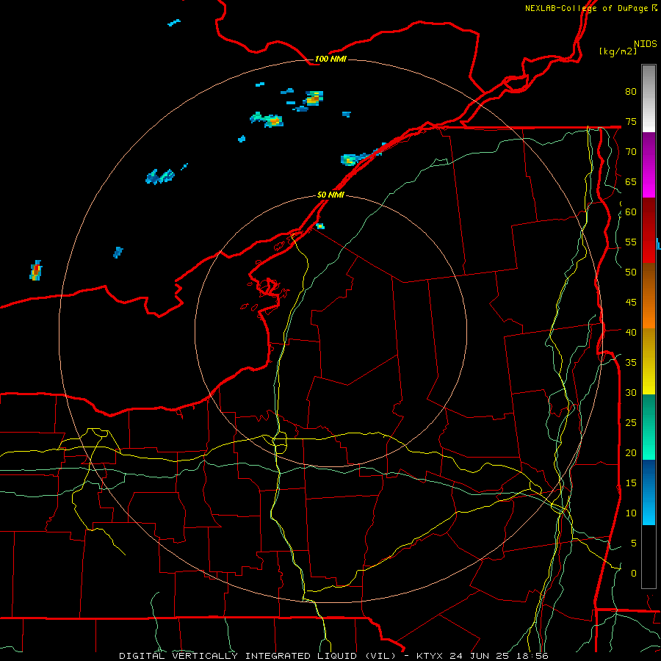Click the 45 value on the color scale
Screen dimensions: 661x661
point(631,303)
